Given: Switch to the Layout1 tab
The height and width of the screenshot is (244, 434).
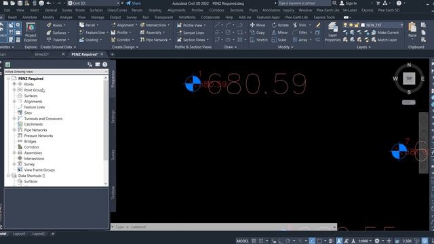Looking at the screenshot, I should click(x=19, y=234).
